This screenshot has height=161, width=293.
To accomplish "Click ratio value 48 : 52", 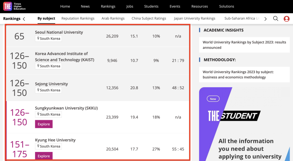I will point(178,88).
